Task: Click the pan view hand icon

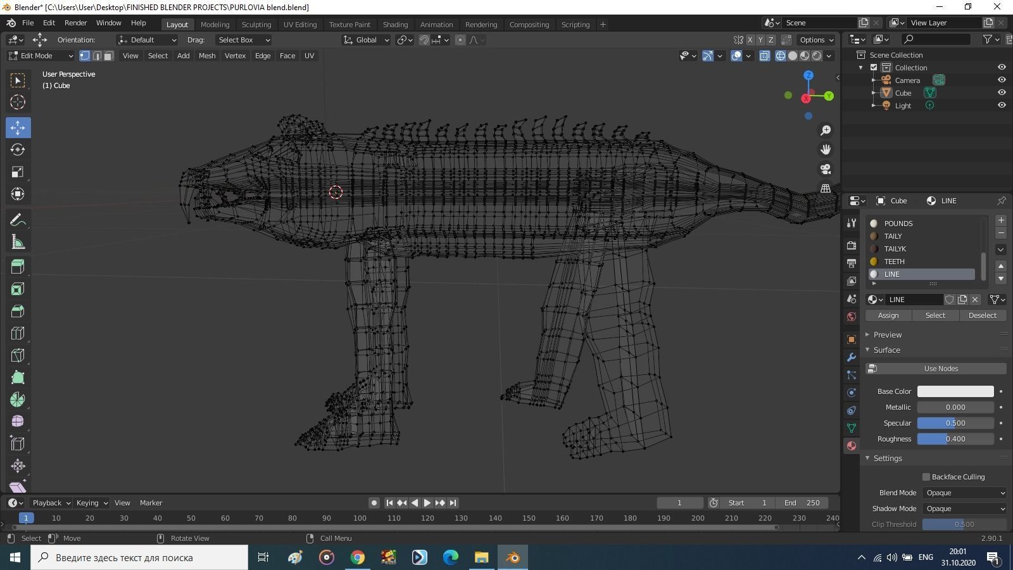Action: [826, 149]
